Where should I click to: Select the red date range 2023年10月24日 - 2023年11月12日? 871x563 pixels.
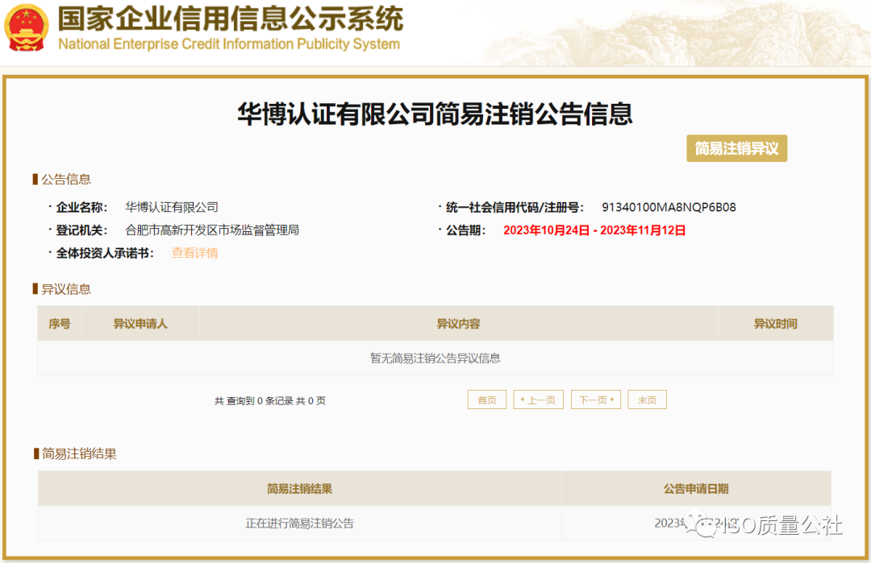tap(594, 230)
